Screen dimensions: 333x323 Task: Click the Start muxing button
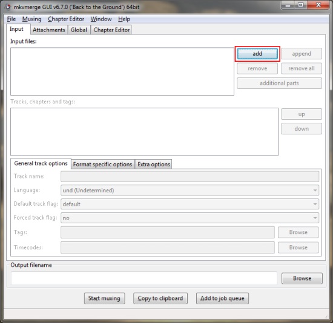[104, 298]
